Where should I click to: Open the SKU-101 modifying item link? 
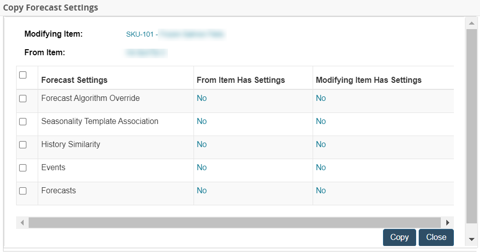click(x=140, y=34)
